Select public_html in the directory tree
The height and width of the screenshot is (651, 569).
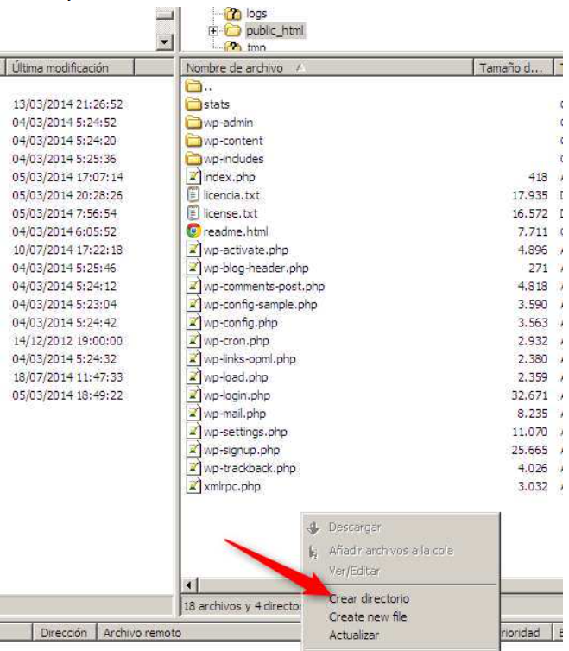[x=275, y=31]
